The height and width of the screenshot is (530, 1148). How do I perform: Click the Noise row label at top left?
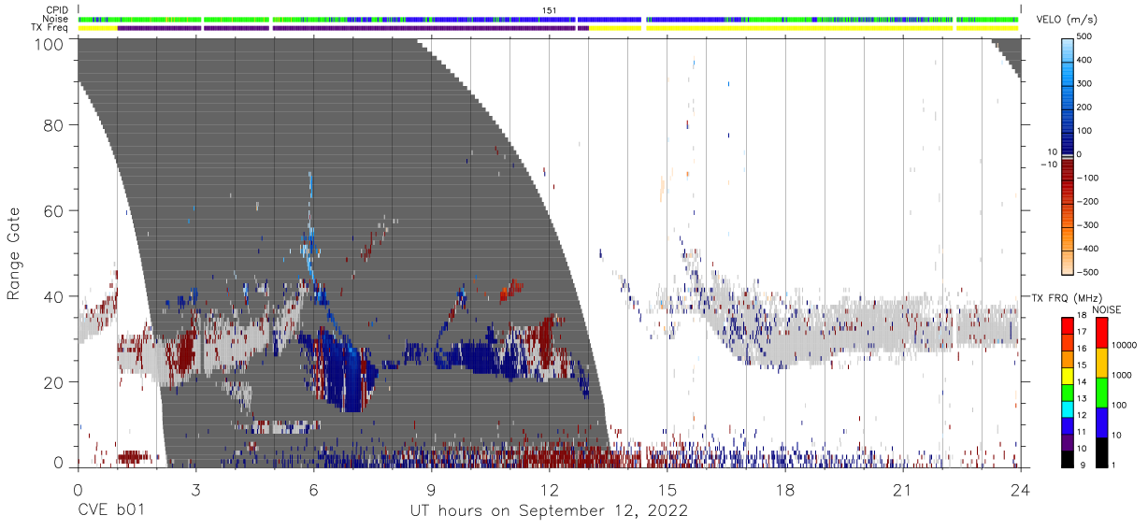(57, 19)
